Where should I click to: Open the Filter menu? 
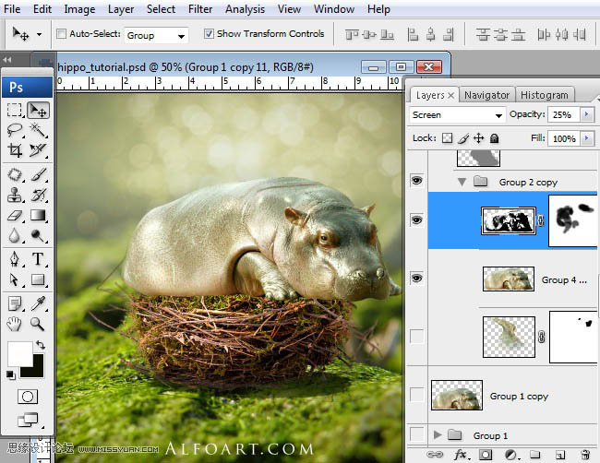point(200,9)
